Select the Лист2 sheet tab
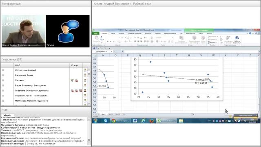The image size is (261, 147). point(111,114)
